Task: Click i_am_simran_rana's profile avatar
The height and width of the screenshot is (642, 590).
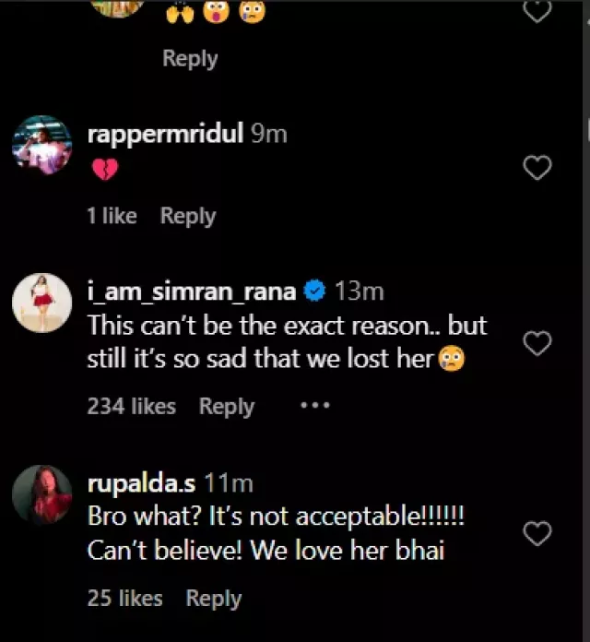Action: coord(41,303)
